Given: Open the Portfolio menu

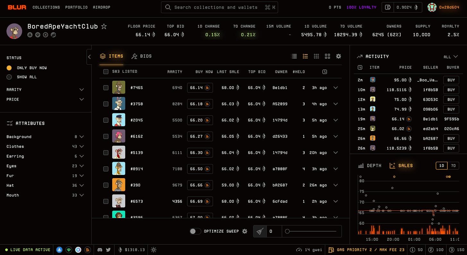Looking at the screenshot, I should [x=76, y=7].
